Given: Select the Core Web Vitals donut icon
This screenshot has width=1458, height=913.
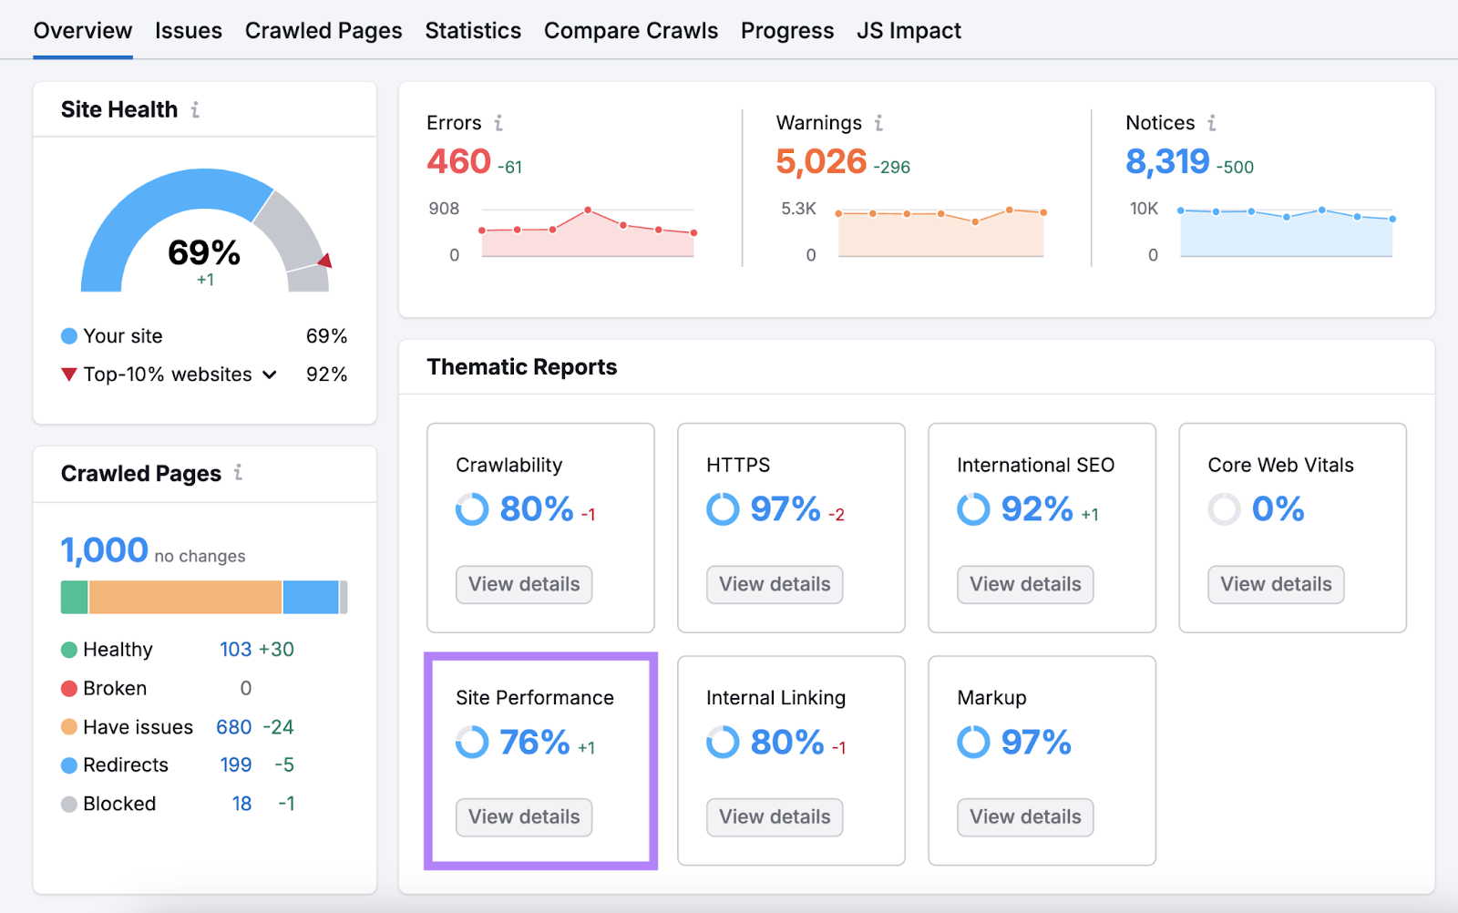Looking at the screenshot, I should click(1224, 509).
